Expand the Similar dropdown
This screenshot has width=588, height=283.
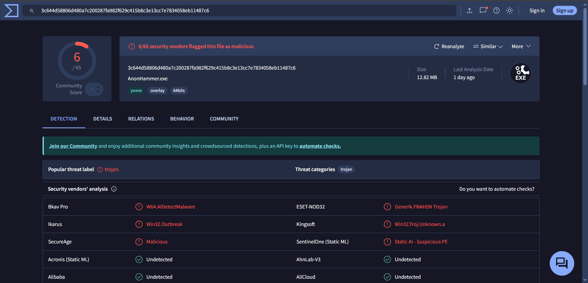coord(488,47)
